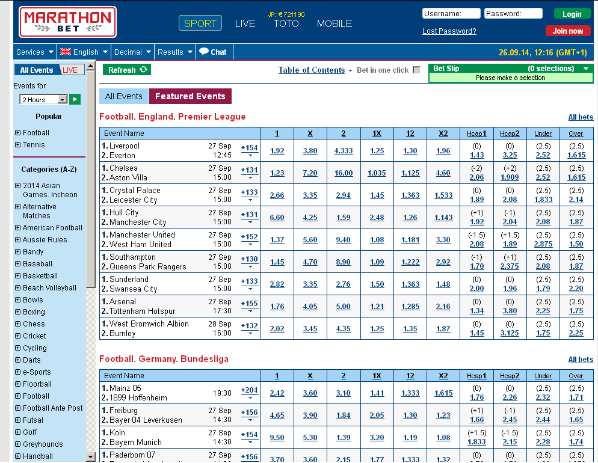
Task: Select the sidebar LIVE tab
Action: (x=70, y=70)
